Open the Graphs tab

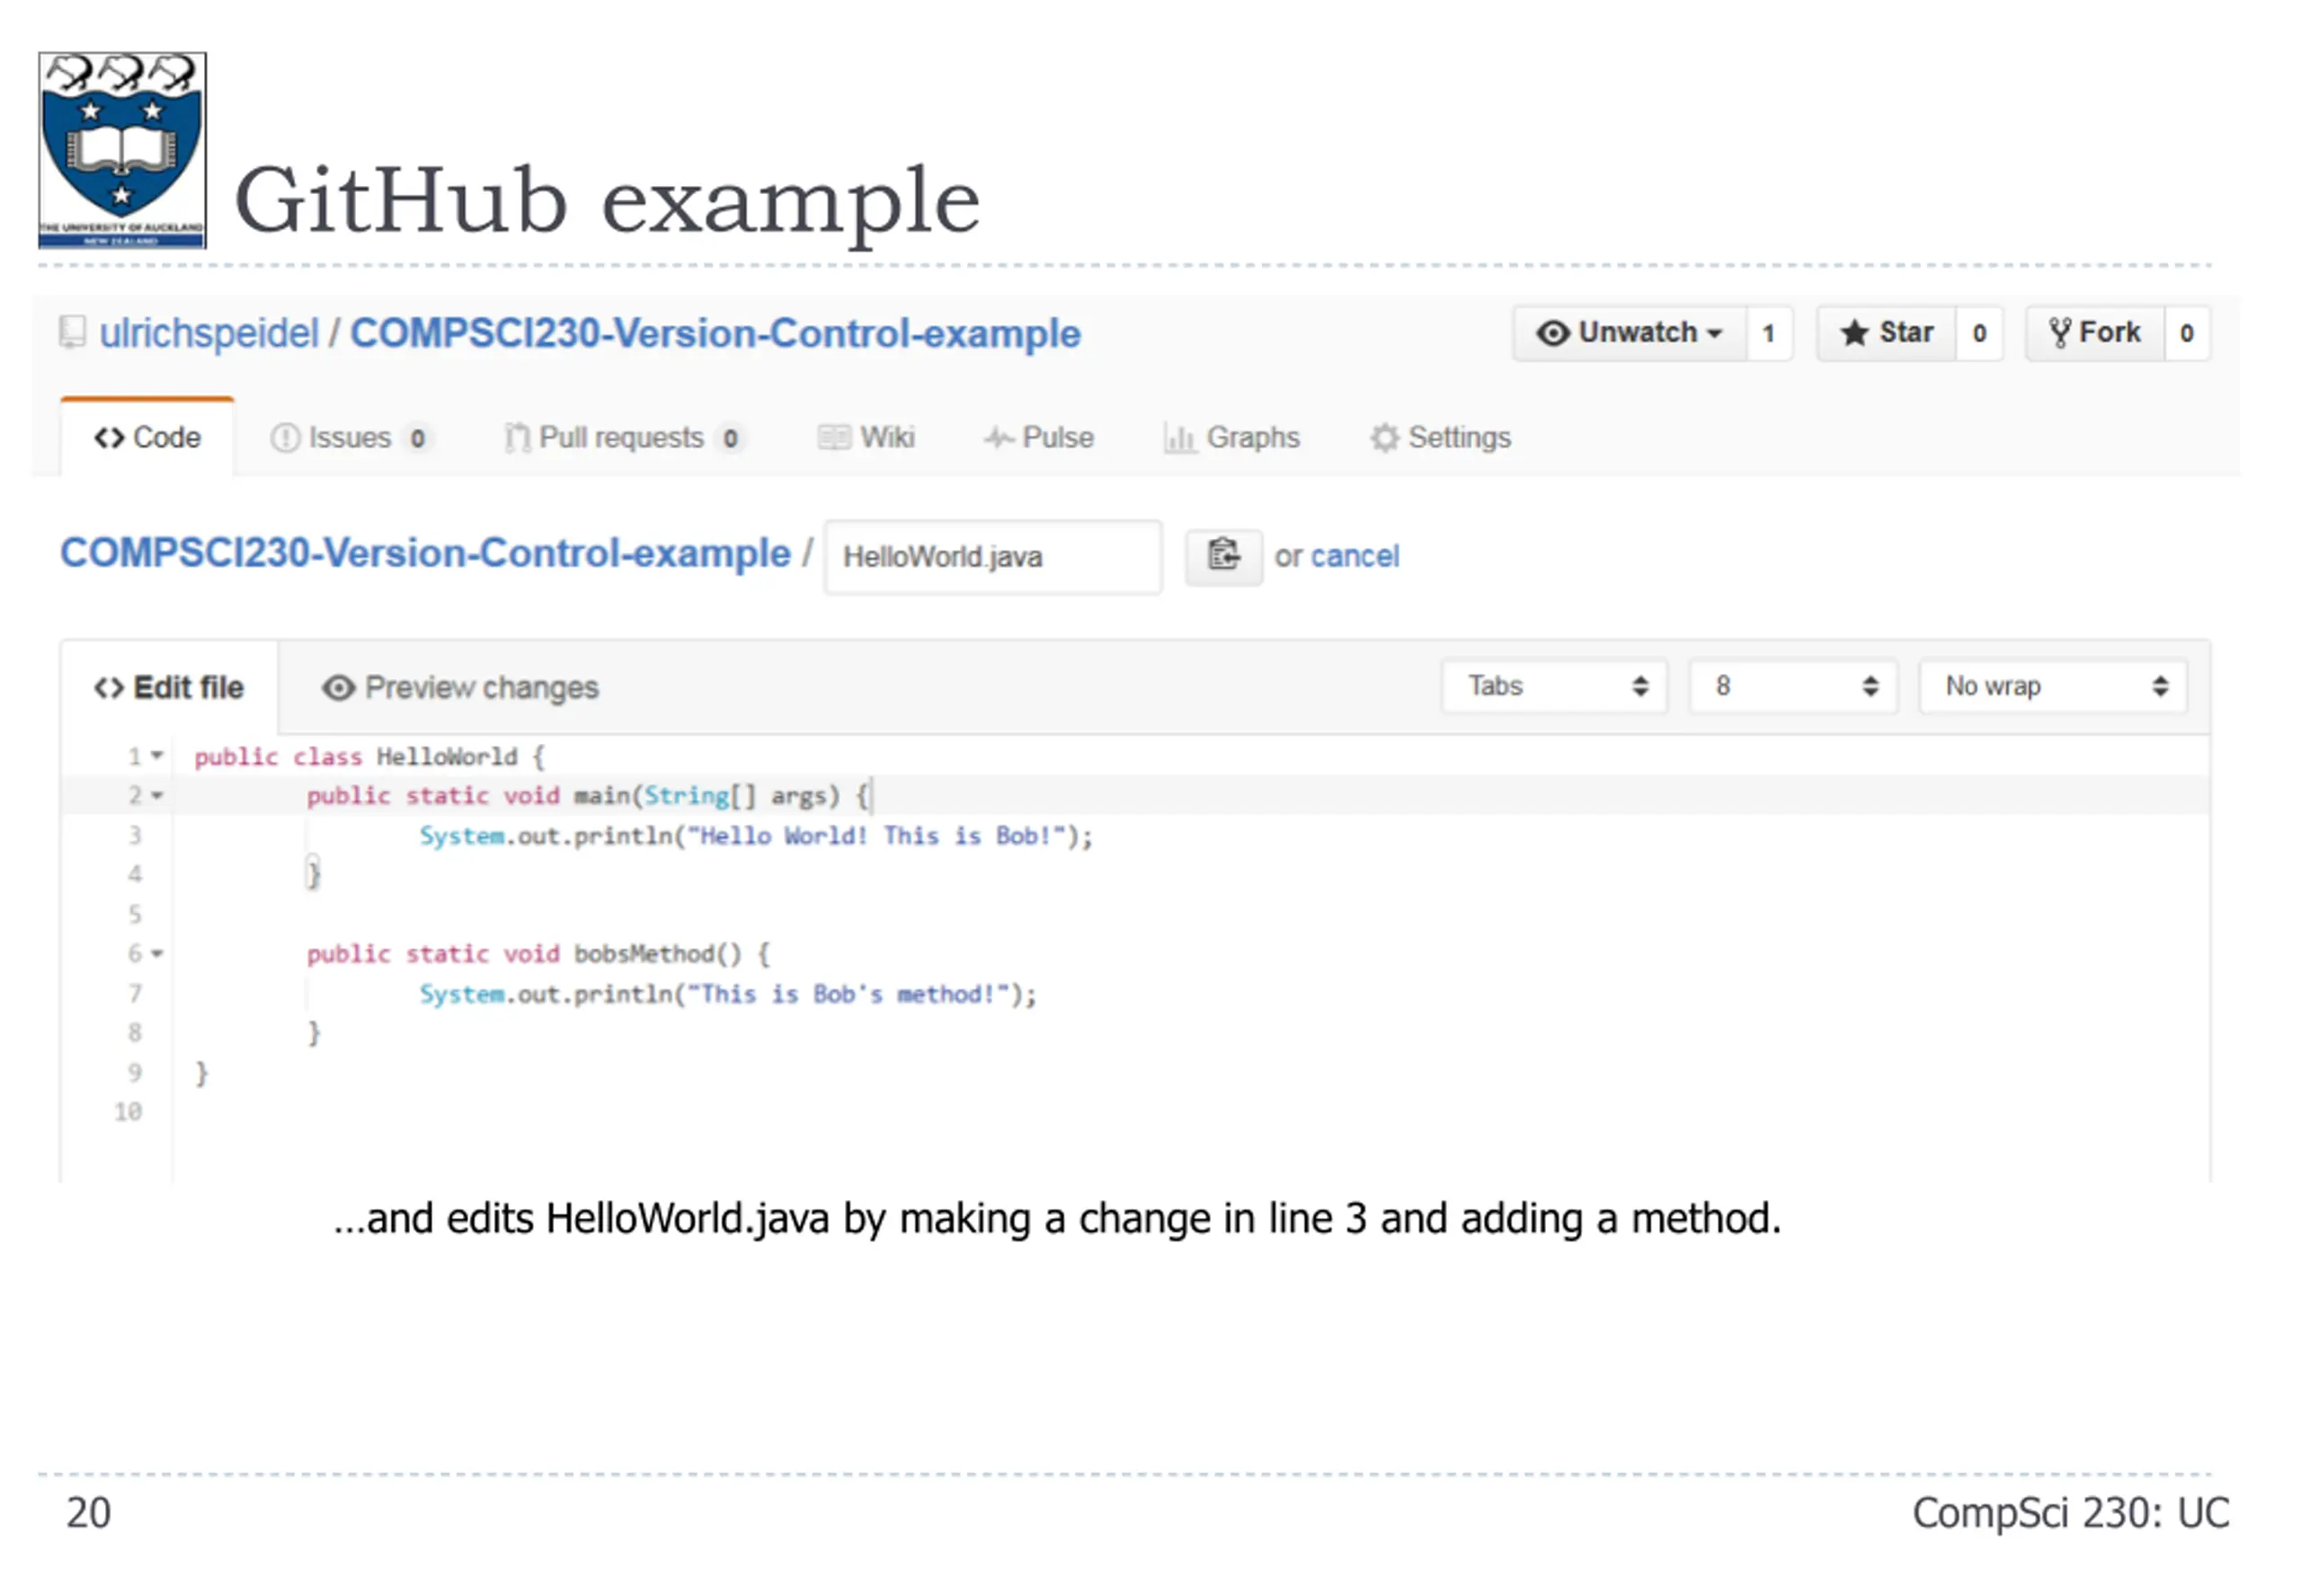(x=1231, y=437)
